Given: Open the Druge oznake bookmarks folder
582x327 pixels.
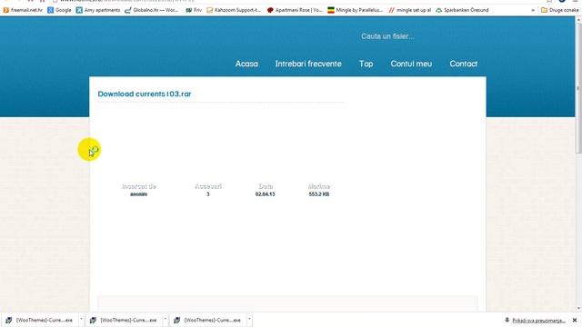Looking at the screenshot, I should [560, 10].
